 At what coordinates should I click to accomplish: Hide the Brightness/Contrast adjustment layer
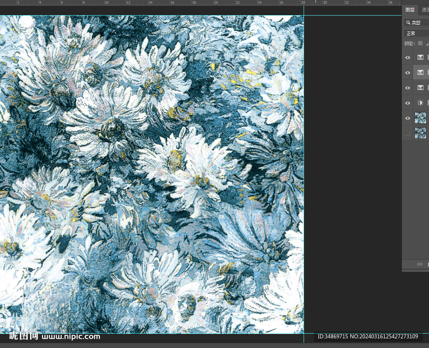click(x=407, y=103)
